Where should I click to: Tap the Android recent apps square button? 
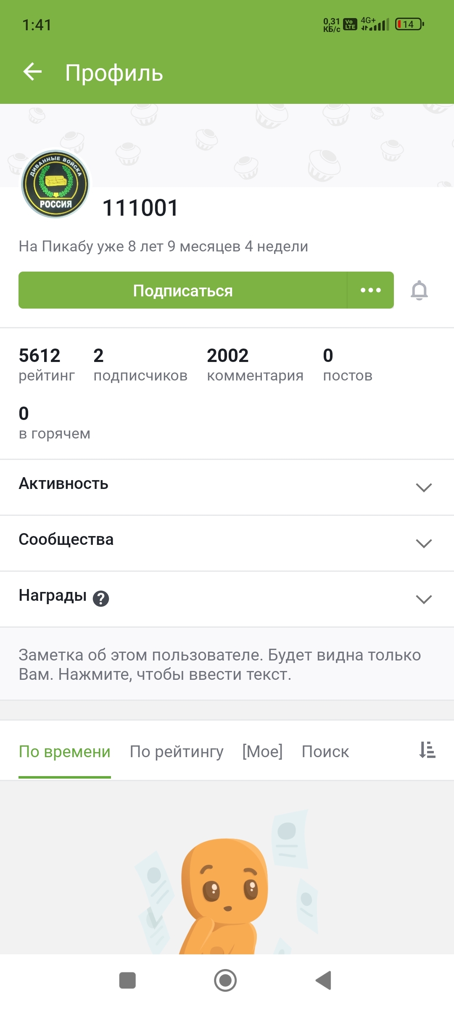(x=127, y=980)
